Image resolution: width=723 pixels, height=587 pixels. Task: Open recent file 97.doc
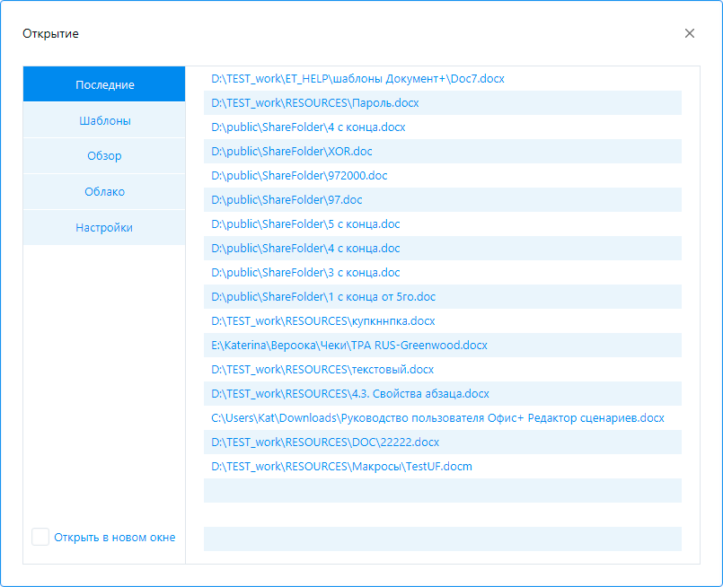287,200
